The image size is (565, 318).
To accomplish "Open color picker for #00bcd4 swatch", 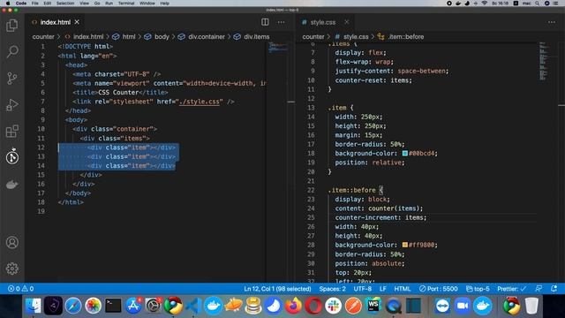I will [x=405, y=153].
